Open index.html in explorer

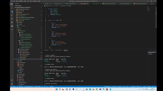point(21,66)
